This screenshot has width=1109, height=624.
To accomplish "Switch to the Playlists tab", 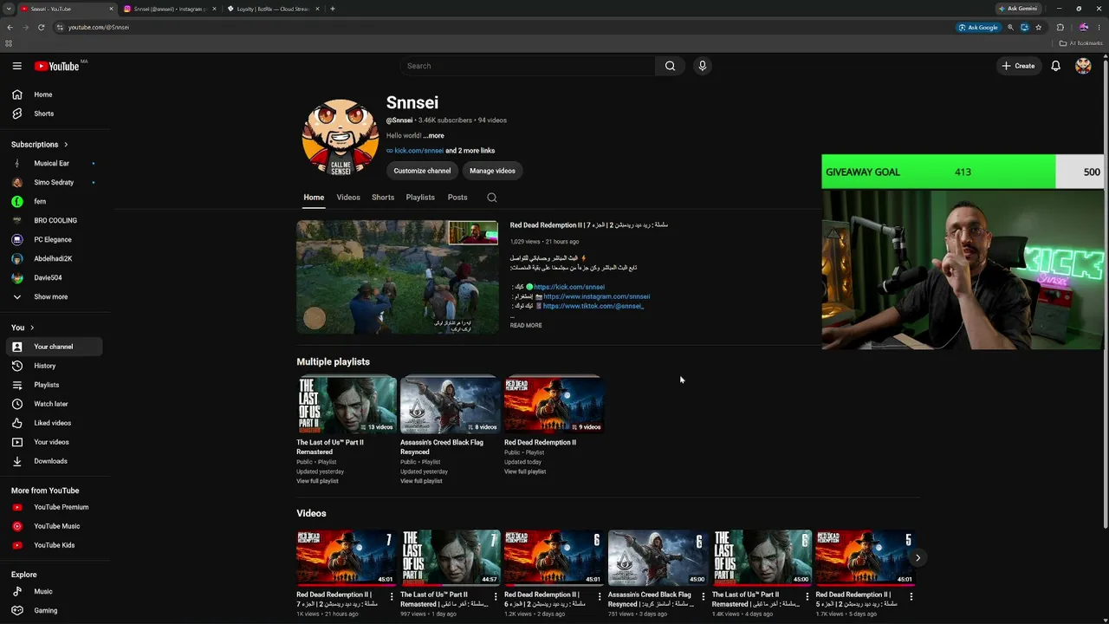I will coord(420,198).
